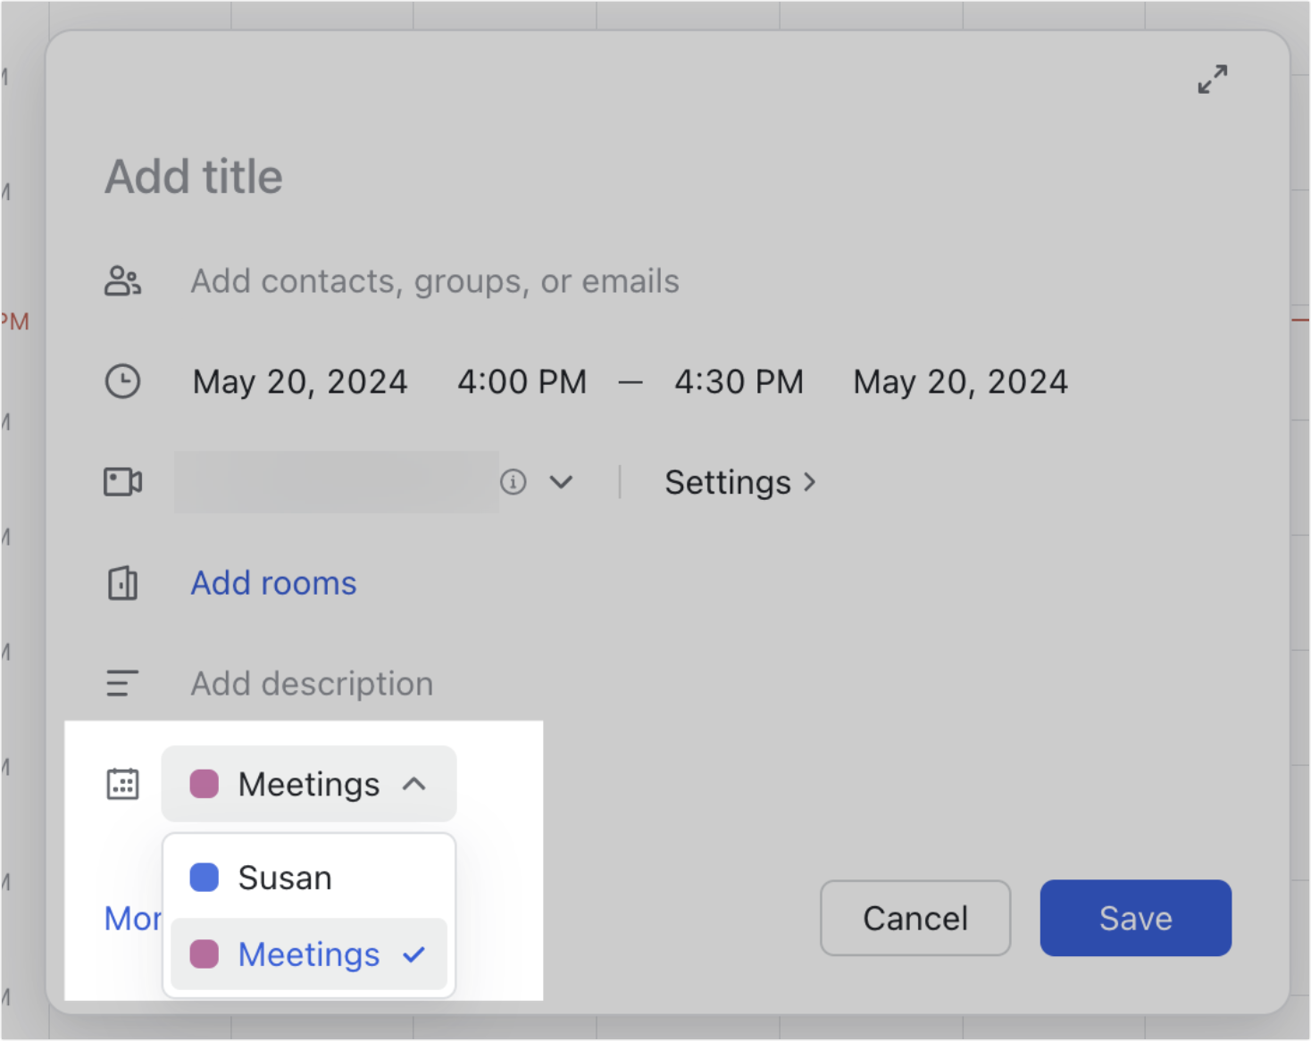The width and height of the screenshot is (1311, 1041).
Task: Click the Add title field
Action: (194, 177)
